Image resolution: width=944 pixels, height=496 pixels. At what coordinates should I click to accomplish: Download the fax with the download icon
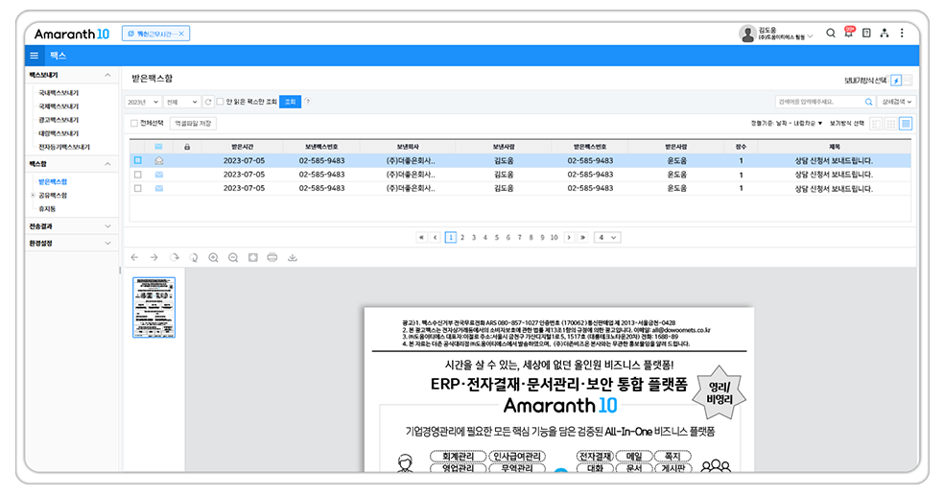(292, 258)
